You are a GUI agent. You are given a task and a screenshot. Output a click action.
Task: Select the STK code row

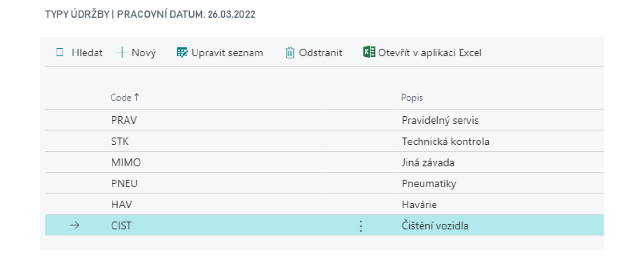[x=120, y=142]
